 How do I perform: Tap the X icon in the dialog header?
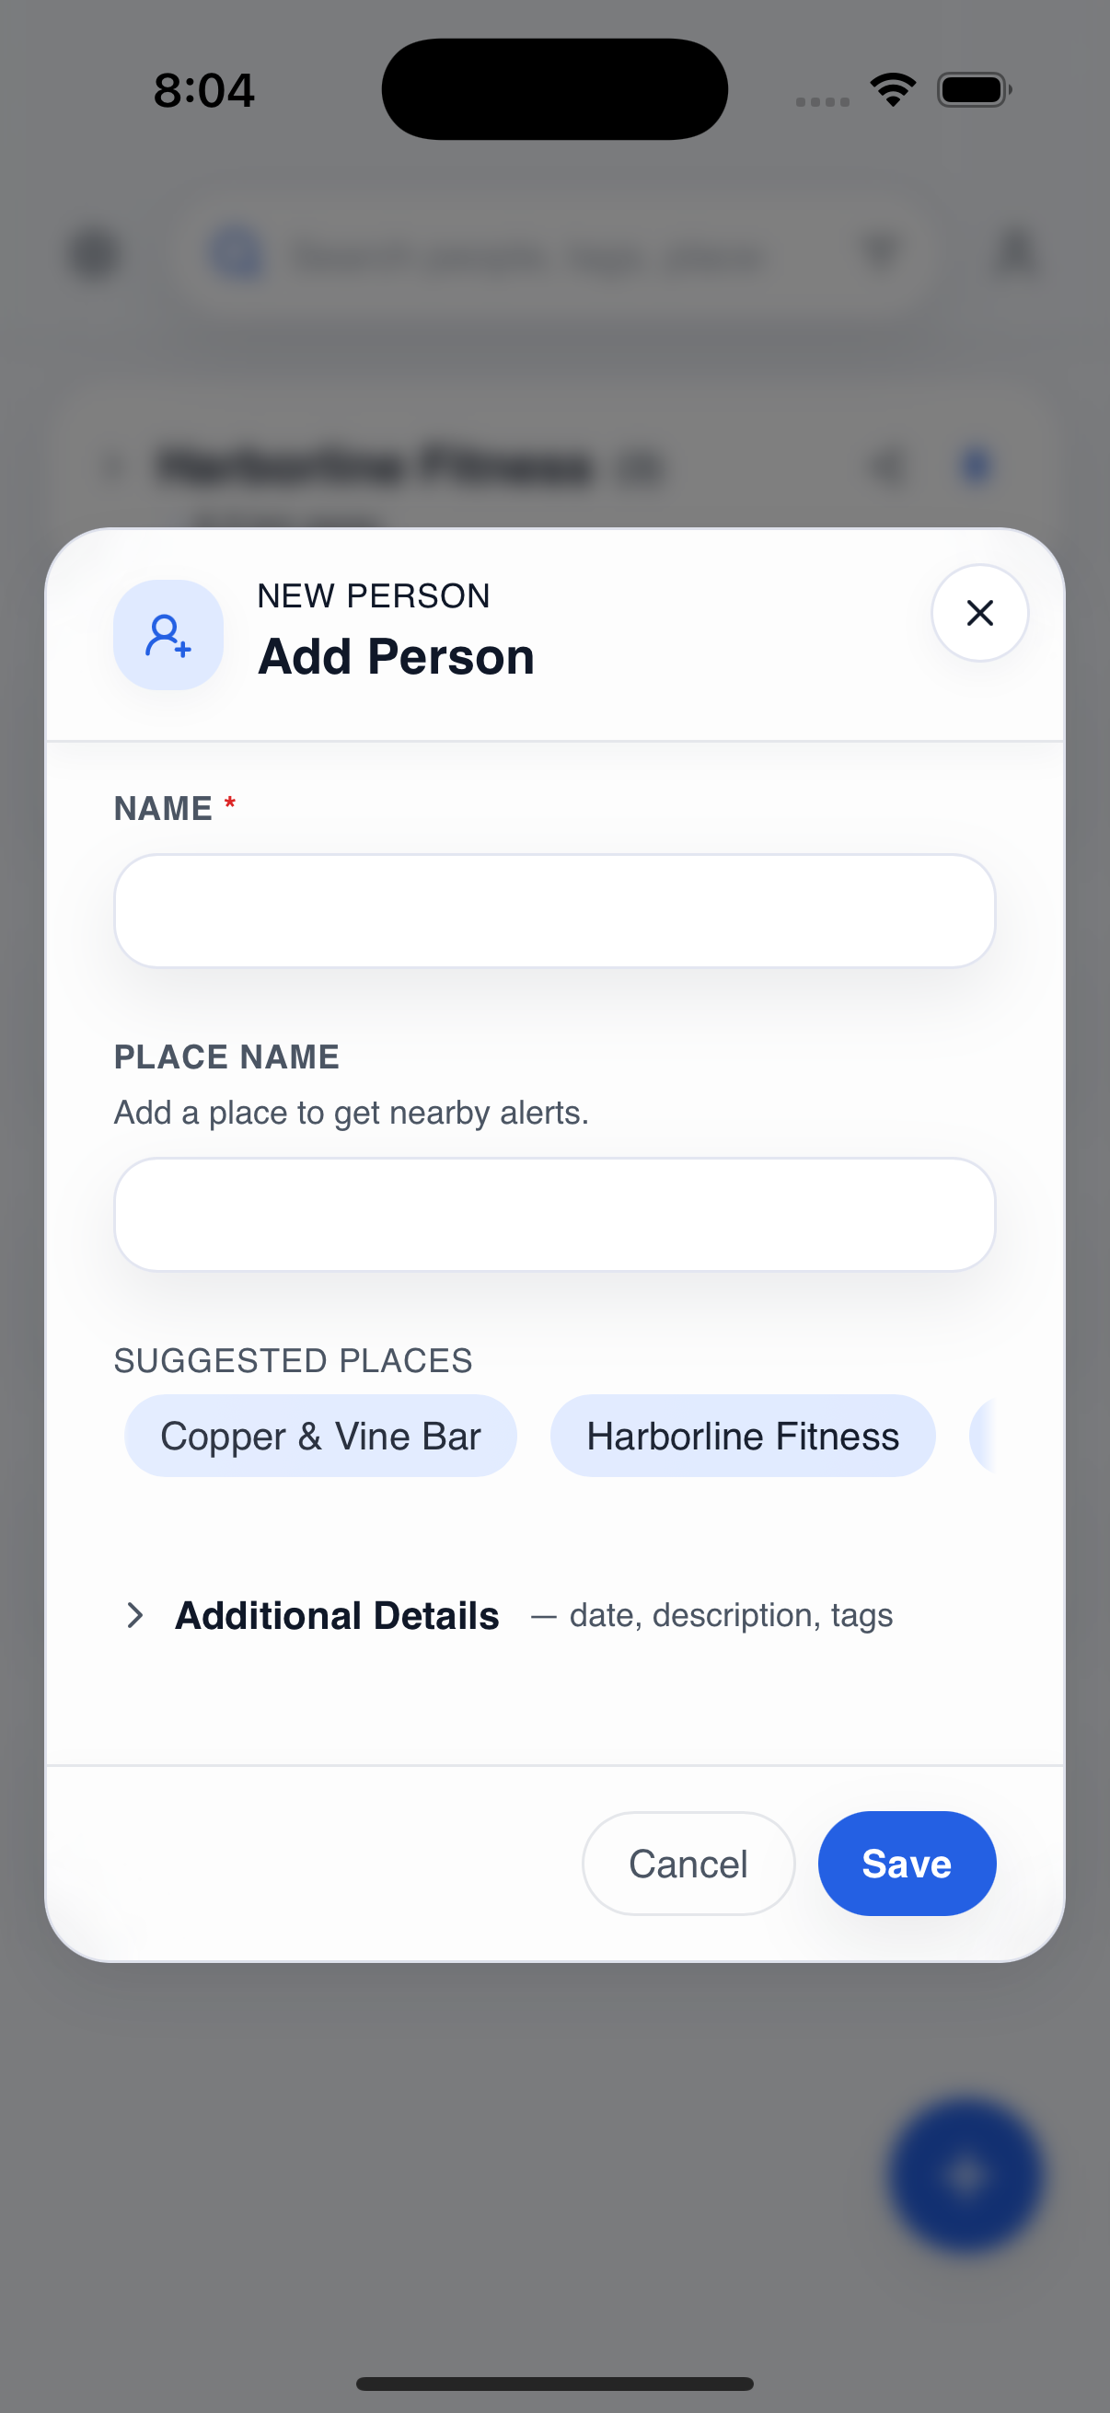point(979,613)
